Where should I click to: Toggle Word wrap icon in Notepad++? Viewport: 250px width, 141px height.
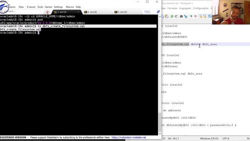tap(210, 16)
